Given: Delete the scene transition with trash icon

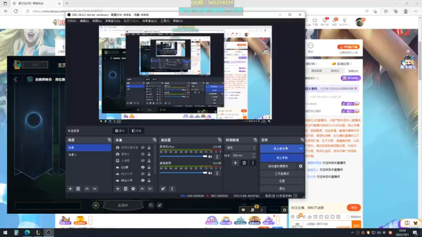Looking at the screenshot, I should pyautogui.click(x=244, y=163).
